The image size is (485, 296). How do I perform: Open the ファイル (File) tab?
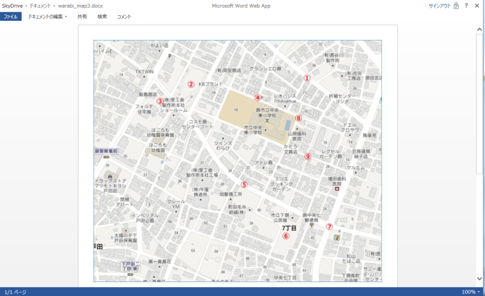(x=11, y=16)
